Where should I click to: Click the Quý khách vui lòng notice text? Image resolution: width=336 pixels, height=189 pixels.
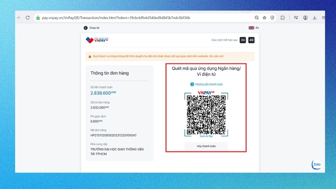click(x=158, y=56)
